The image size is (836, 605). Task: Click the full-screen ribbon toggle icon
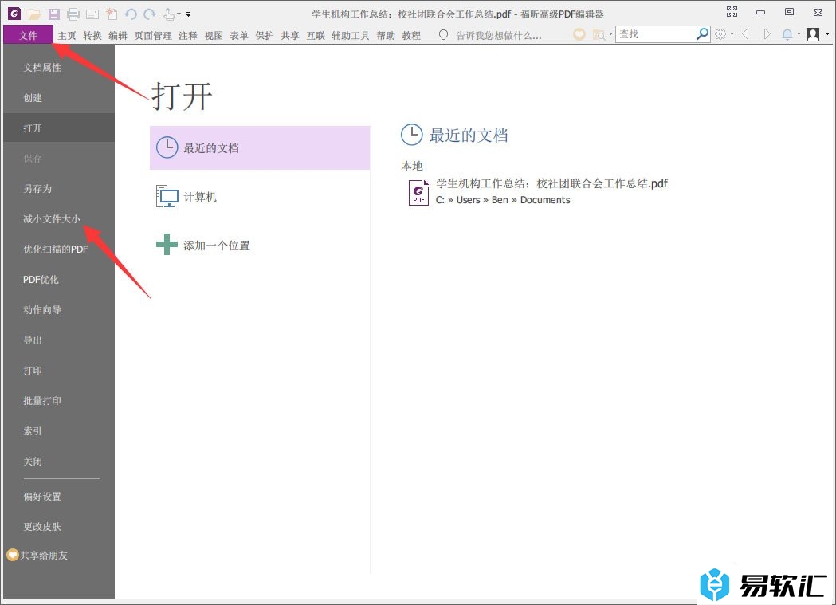(732, 12)
